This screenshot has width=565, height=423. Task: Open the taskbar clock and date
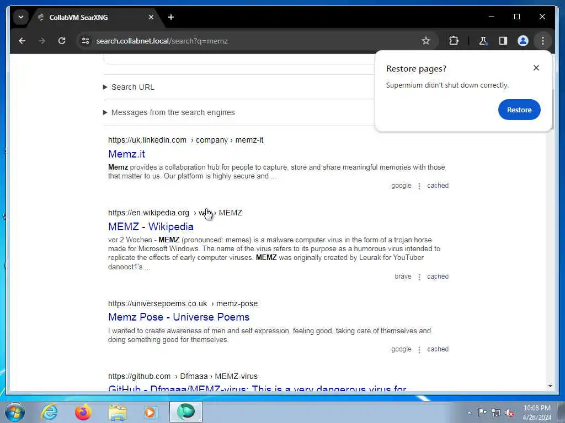tap(537, 413)
